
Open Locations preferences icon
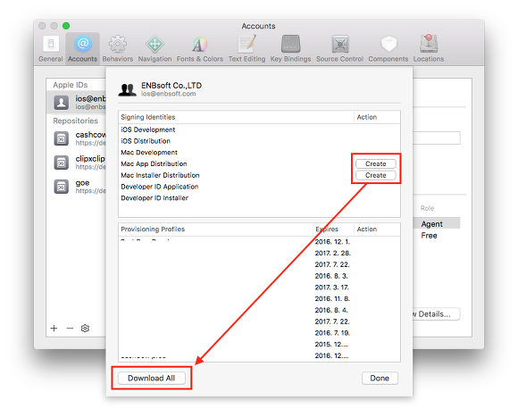coord(429,44)
